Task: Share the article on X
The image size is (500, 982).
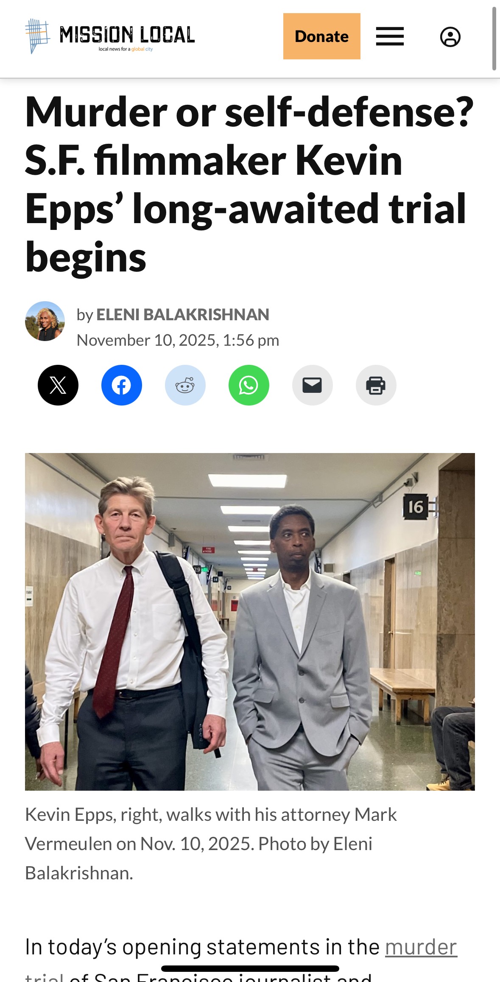Action: pyautogui.click(x=58, y=385)
